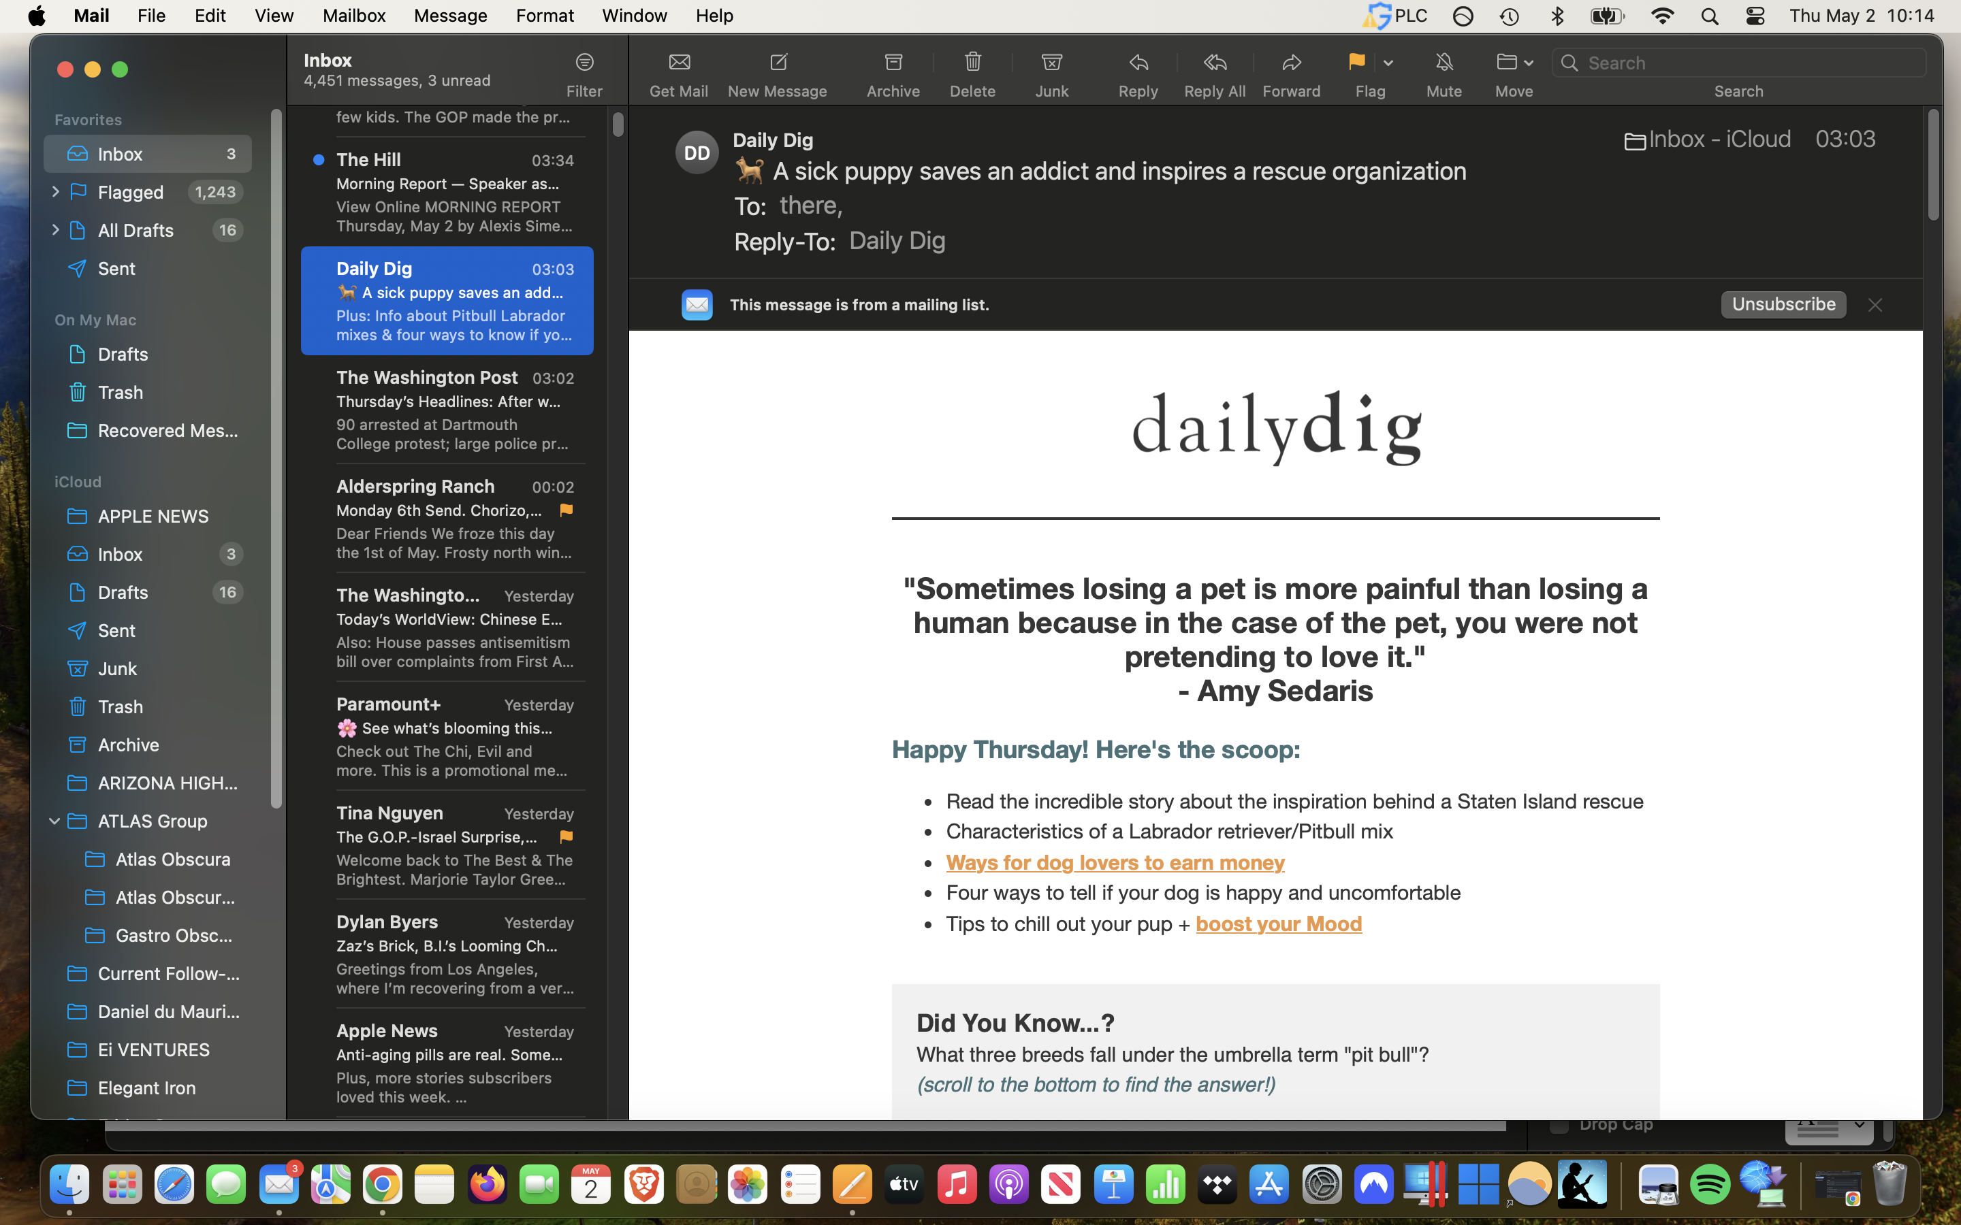Archive the selected message
Screen dimensions: 1961x1225
pyautogui.click(x=893, y=63)
